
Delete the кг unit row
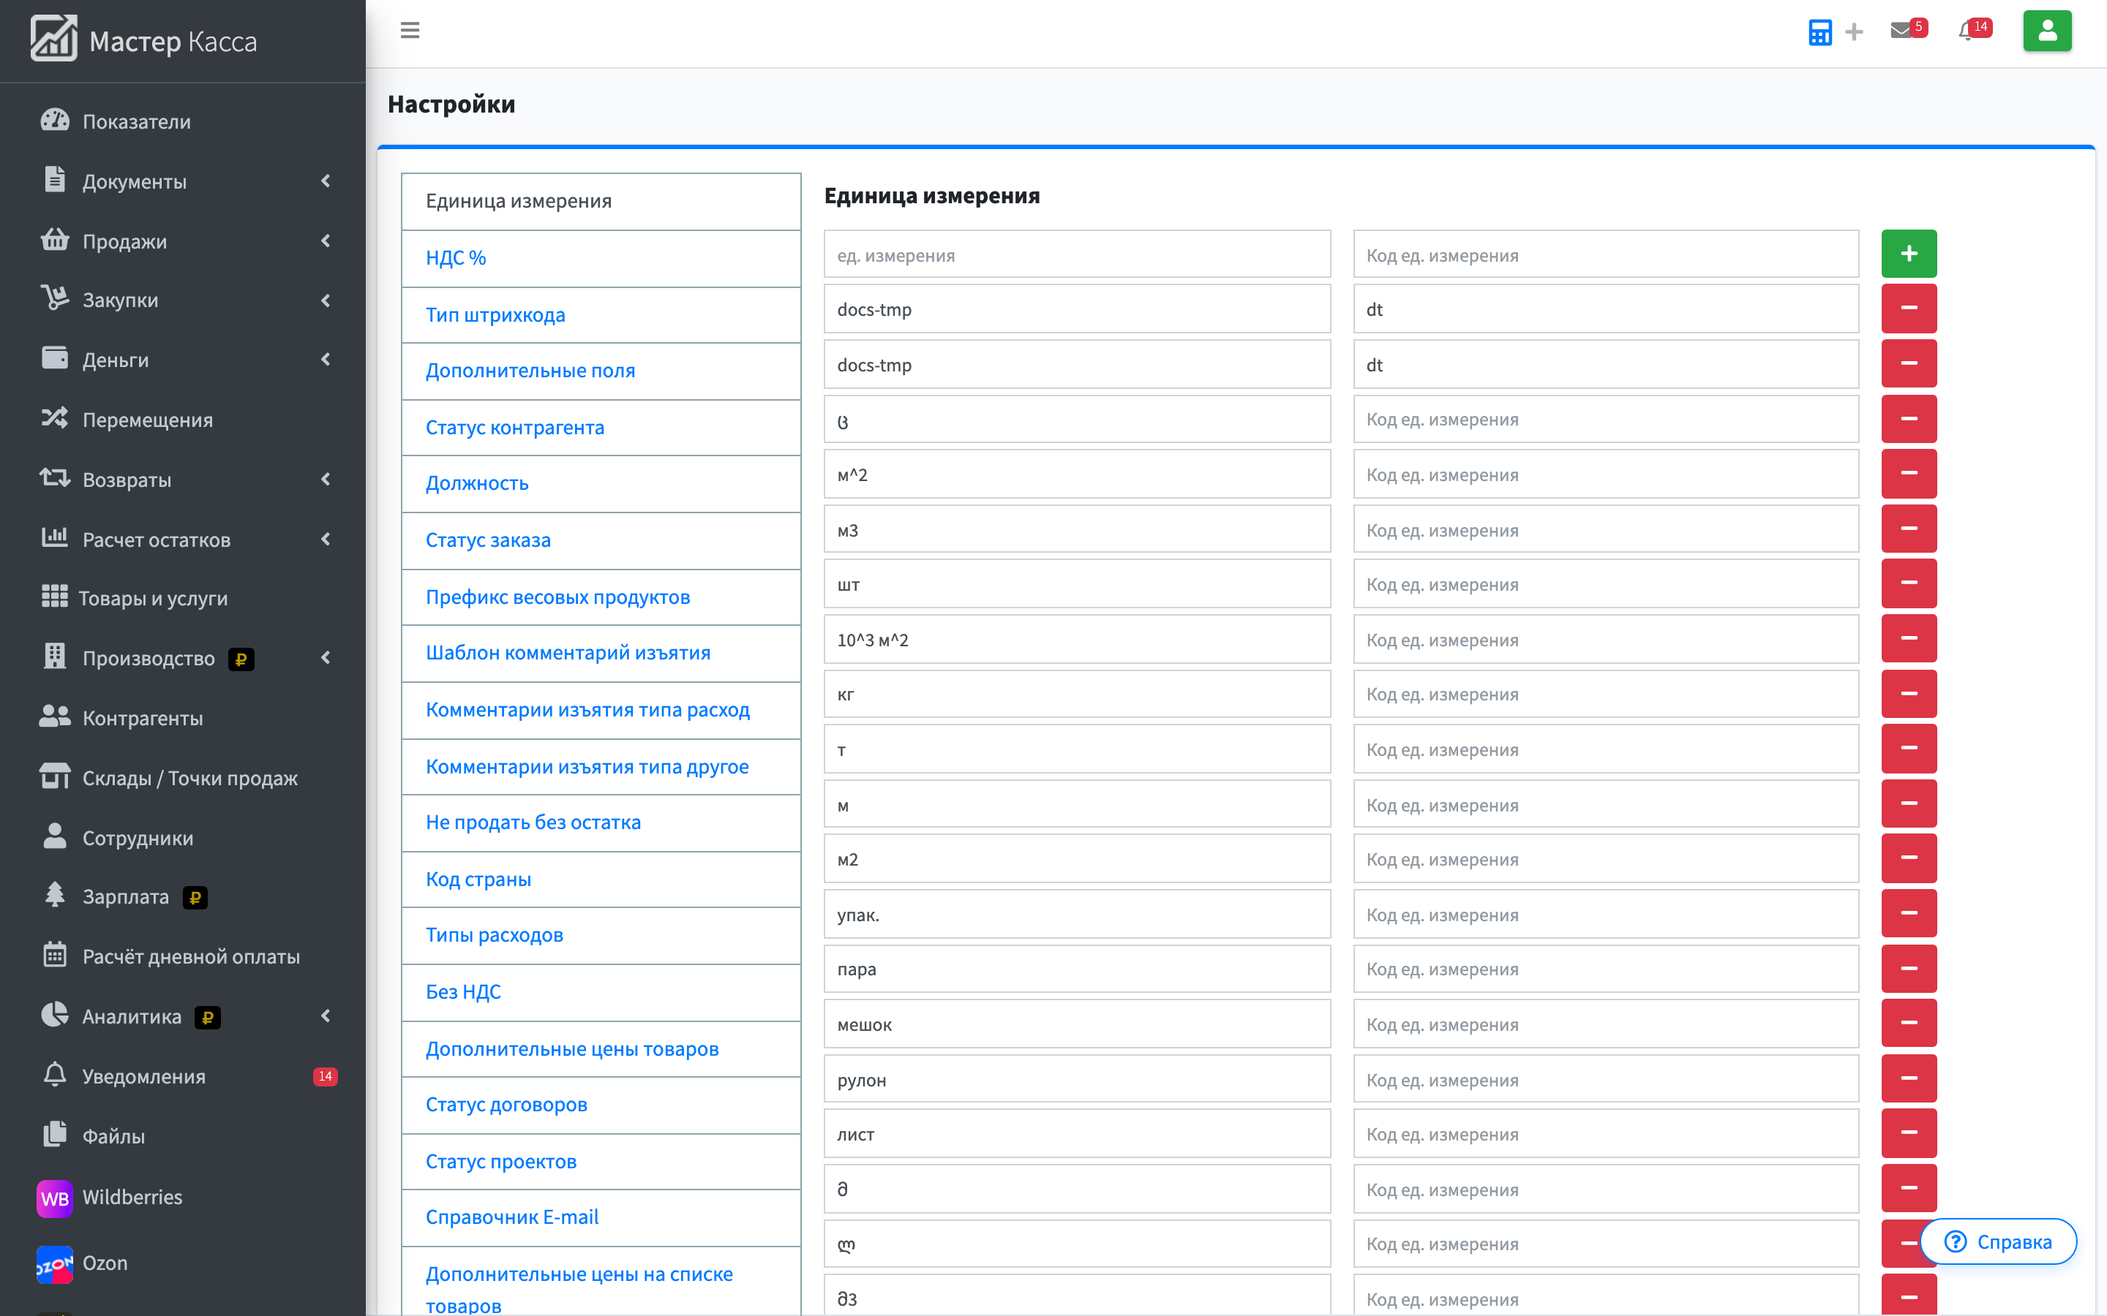[1909, 694]
